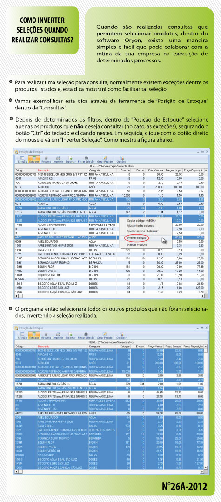221x502 pixels.
Task: Select 'BERMUDA SURF TROPICO' row in the upper window
Action: coord(110,262)
